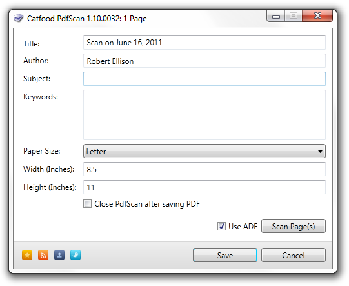Image resolution: width=349 pixels, height=286 pixels.
Task: Click the Cancel button
Action: tap(294, 255)
